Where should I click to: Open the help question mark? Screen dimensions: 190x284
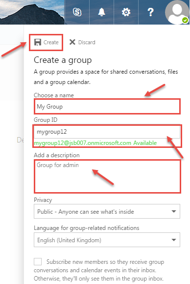tap(150, 12)
